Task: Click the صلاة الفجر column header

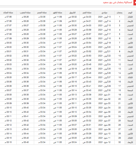Action: click(x=87, y=13)
